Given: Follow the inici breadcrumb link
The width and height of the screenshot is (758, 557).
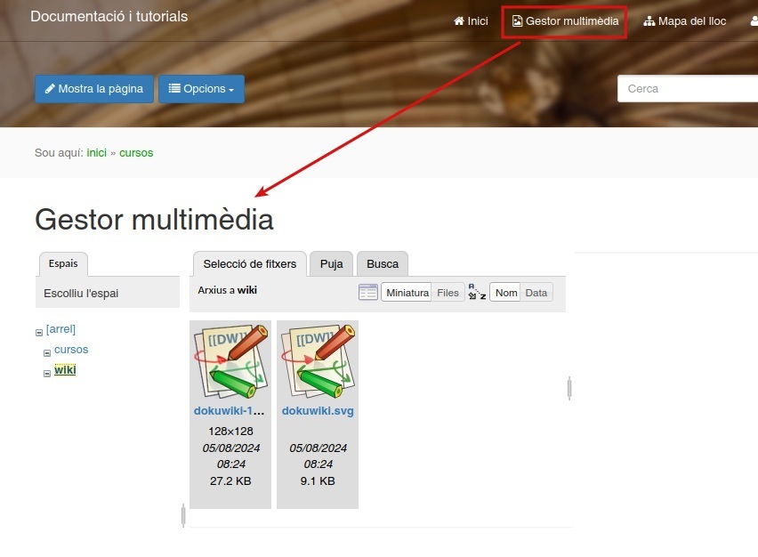Looking at the screenshot, I should point(97,153).
